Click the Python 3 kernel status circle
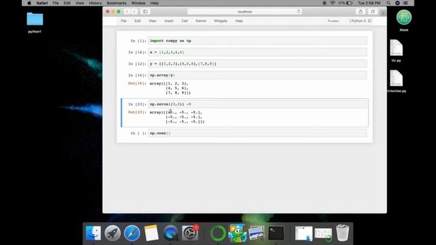Image resolution: width=436 pixels, height=245 pixels. click(369, 21)
